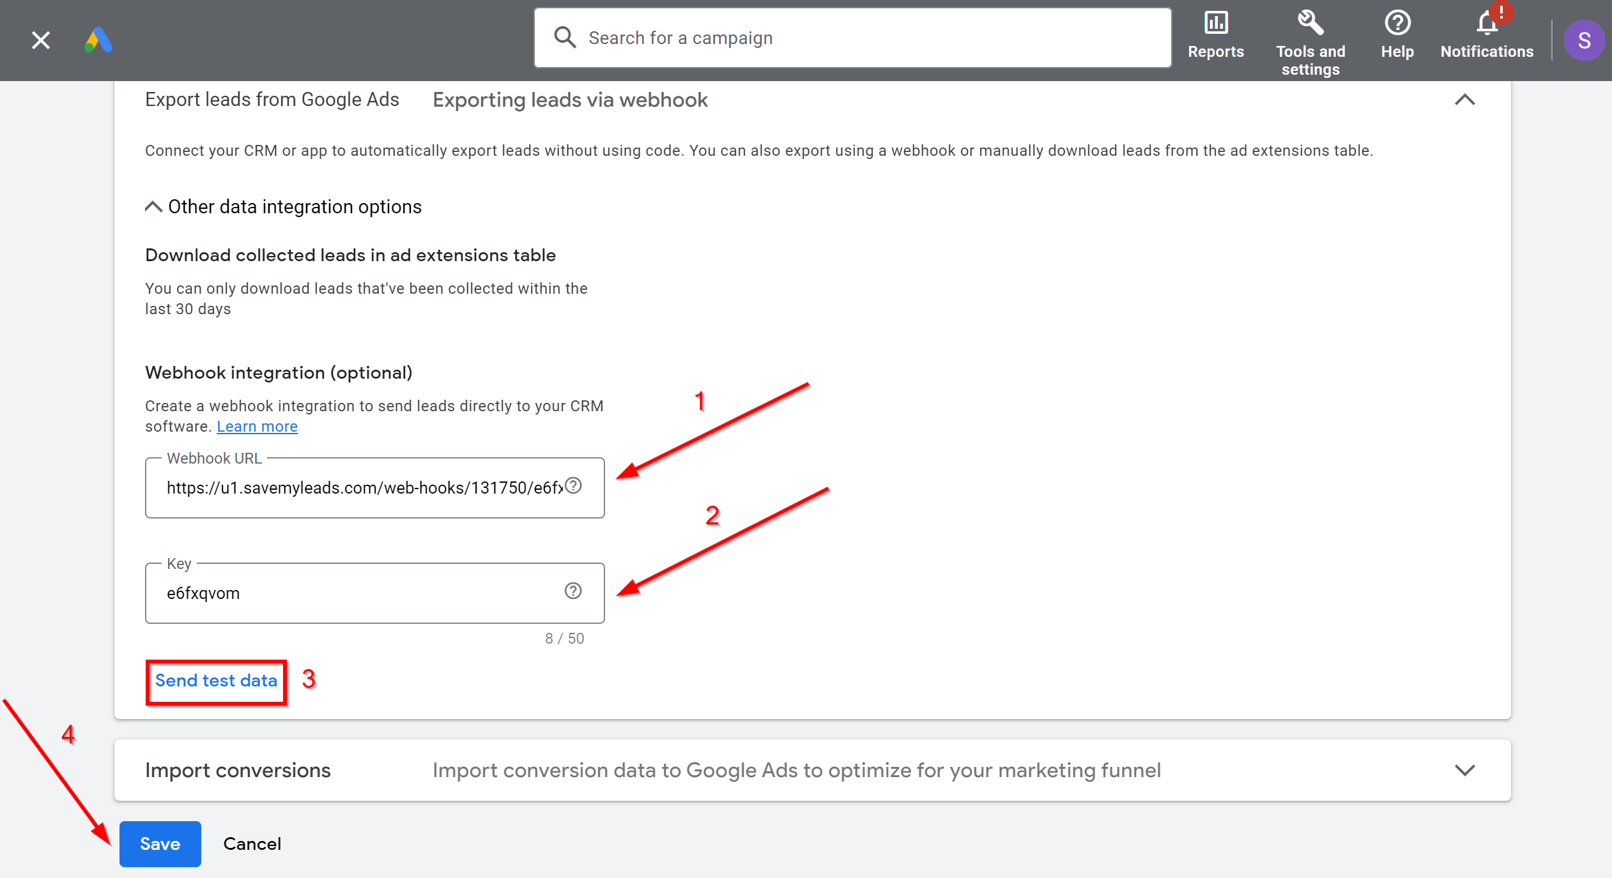Image resolution: width=1612 pixels, height=878 pixels.
Task: Expand the Import conversions section
Action: [1467, 771]
